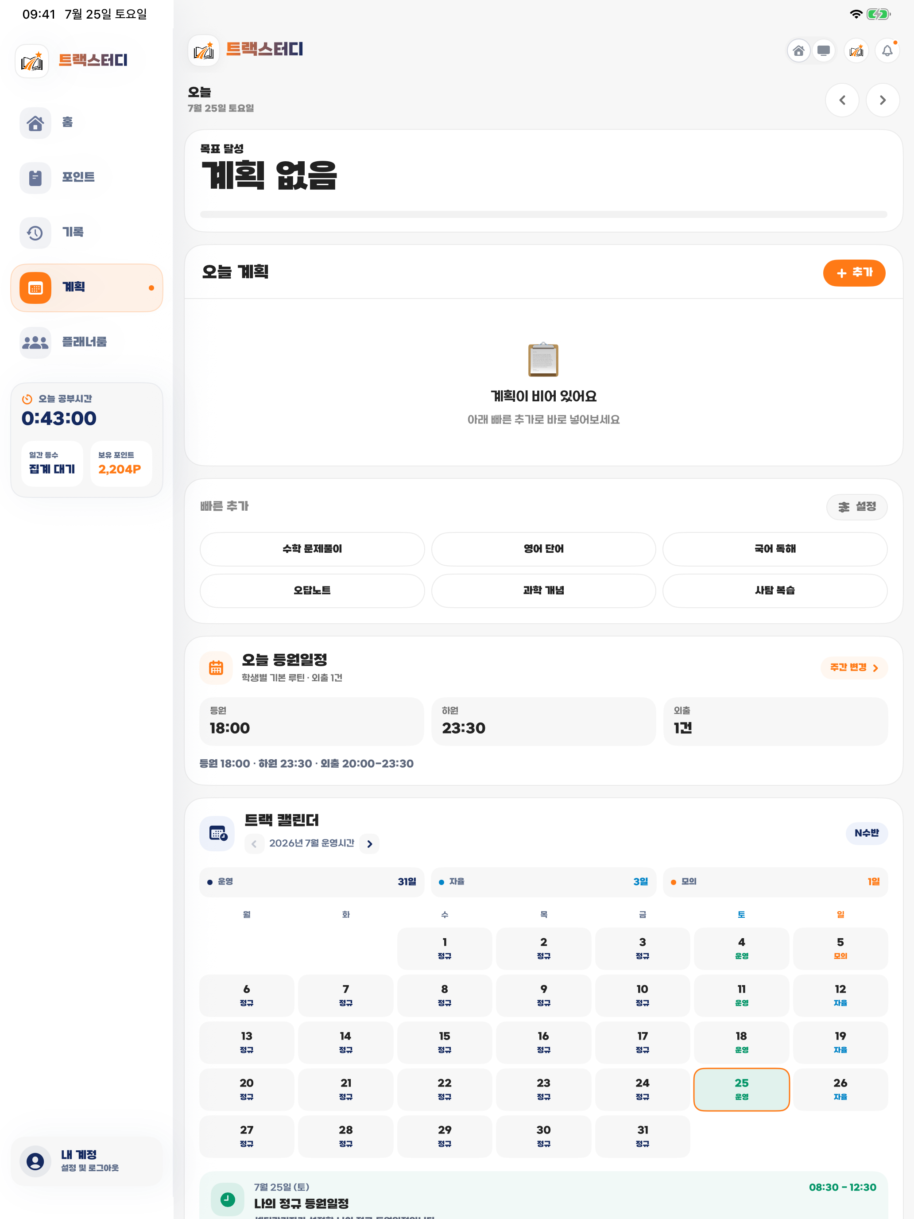Open the home icon in the top bar
Viewport: 914px width, 1219px height.
tap(798, 51)
